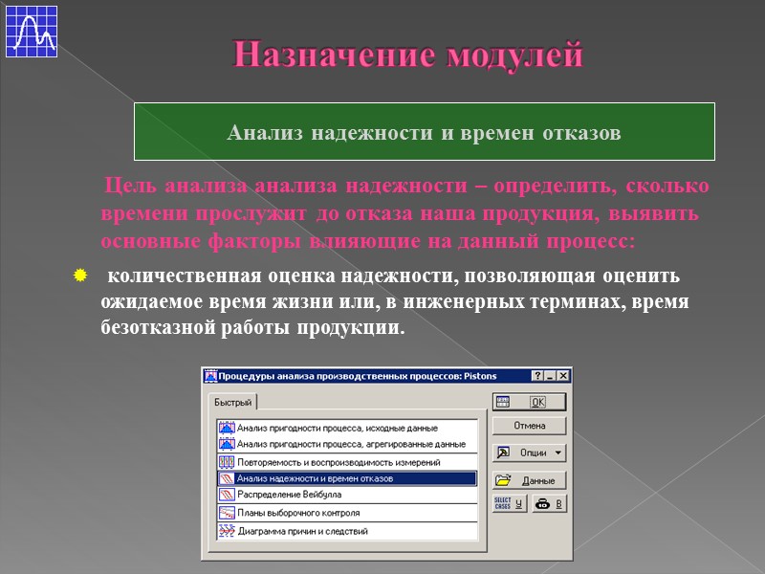This screenshot has height=574, width=765.
Task: Click the Отмена button
Action: 530,426
